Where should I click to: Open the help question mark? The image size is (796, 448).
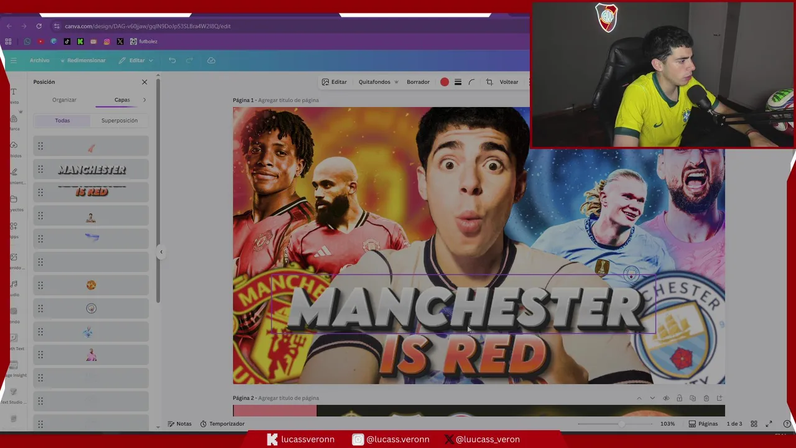point(787,424)
